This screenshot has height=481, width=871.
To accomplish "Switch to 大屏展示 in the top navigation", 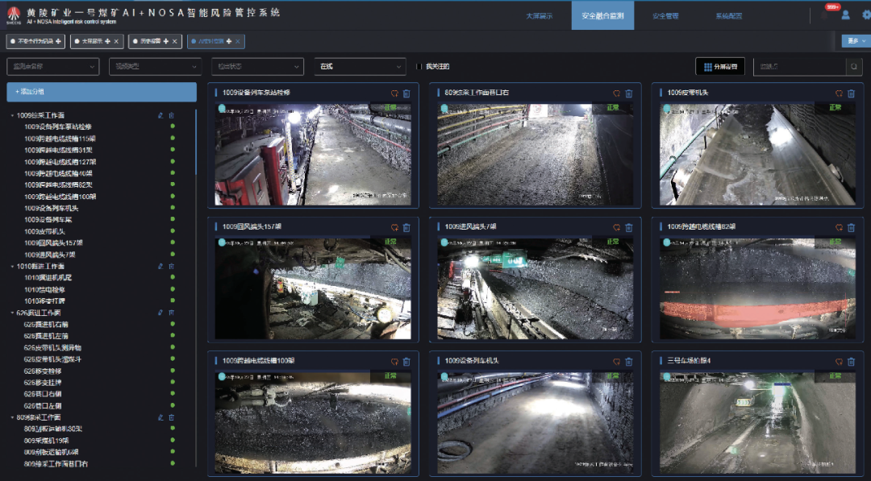I will pos(540,16).
